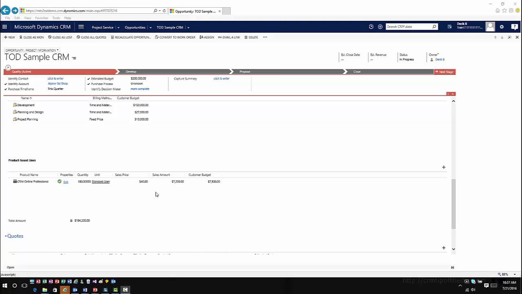Click Cortana circle on taskbar

(15, 285)
